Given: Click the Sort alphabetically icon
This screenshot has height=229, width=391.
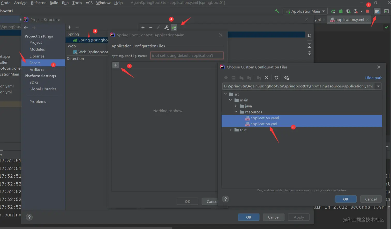Looking at the screenshot, I should pyautogui.click(x=310, y=36).
